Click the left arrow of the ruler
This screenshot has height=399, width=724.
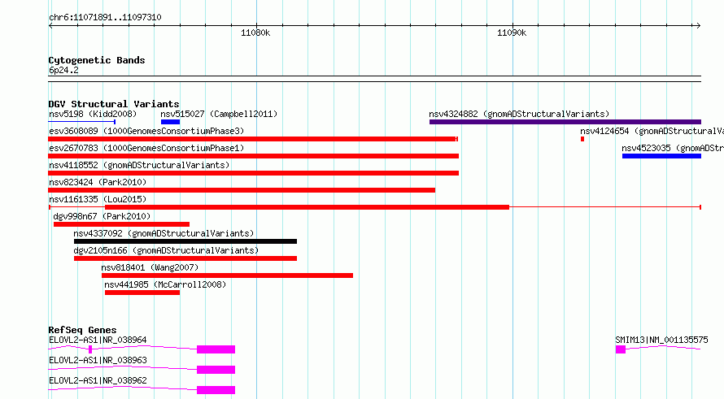coord(50,26)
